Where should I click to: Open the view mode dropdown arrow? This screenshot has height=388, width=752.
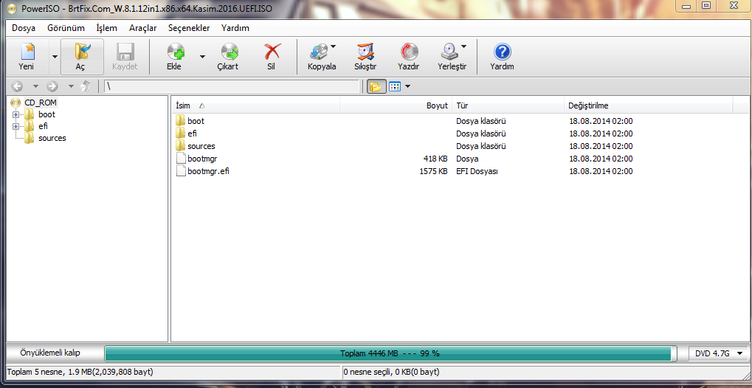(x=407, y=86)
